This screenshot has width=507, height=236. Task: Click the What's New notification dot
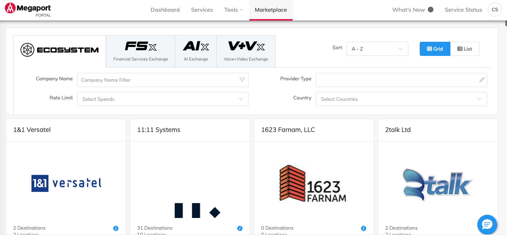click(431, 10)
